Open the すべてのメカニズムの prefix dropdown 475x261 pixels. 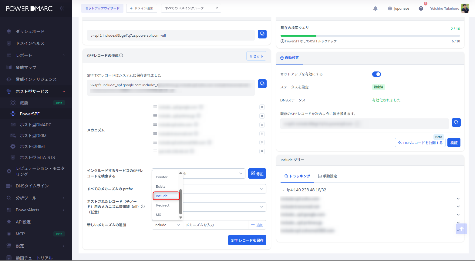click(209, 189)
